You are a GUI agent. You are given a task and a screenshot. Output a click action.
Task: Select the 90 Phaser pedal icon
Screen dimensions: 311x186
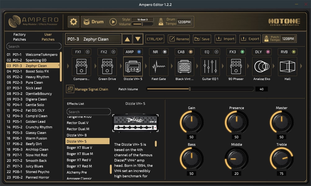coord(236,66)
